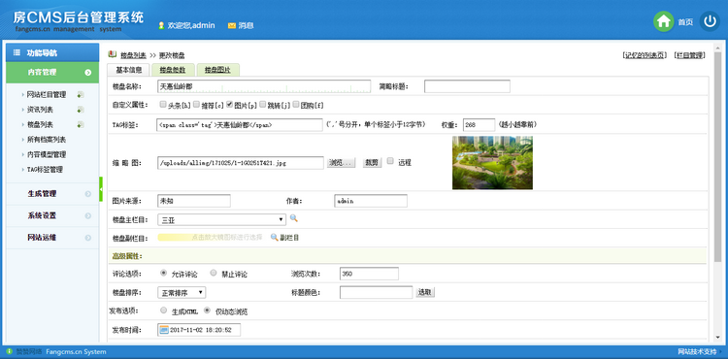Enable the 远程 checkbox
Screen dimensions: 728x359
(x=390, y=161)
